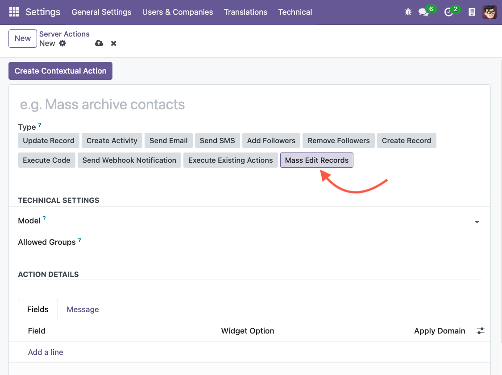Select Update Record type

point(49,140)
